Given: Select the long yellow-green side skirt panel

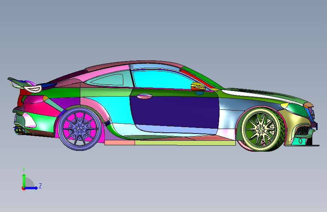Looking at the screenshot, I should pos(185,143).
